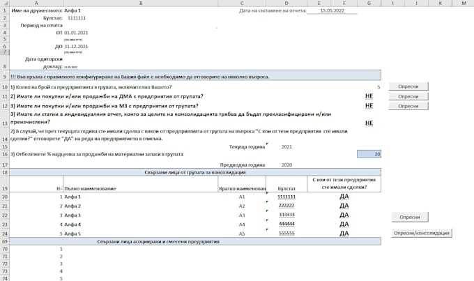Click НЕ answer for the reclassification question

pyautogui.click(x=369, y=123)
